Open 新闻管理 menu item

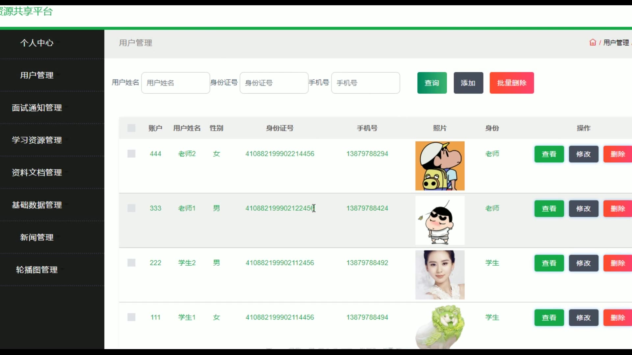click(37, 237)
